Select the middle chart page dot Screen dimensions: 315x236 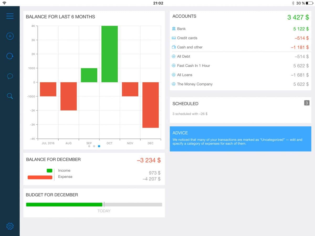click(x=94, y=146)
